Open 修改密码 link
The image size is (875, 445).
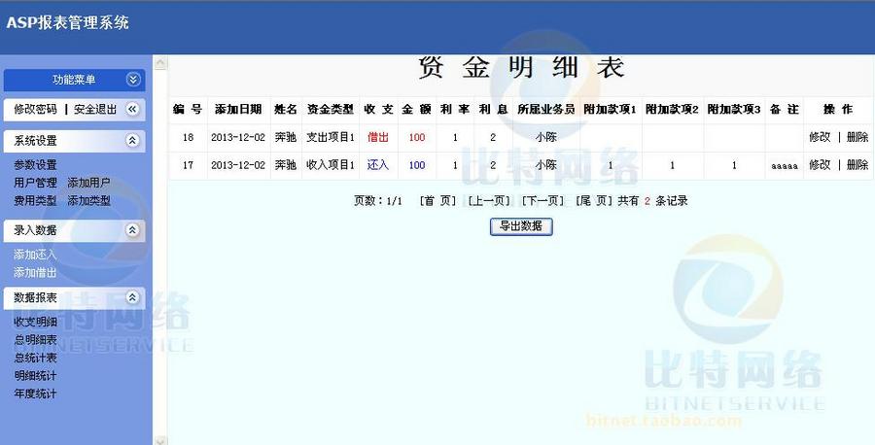click(x=35, y=109)
